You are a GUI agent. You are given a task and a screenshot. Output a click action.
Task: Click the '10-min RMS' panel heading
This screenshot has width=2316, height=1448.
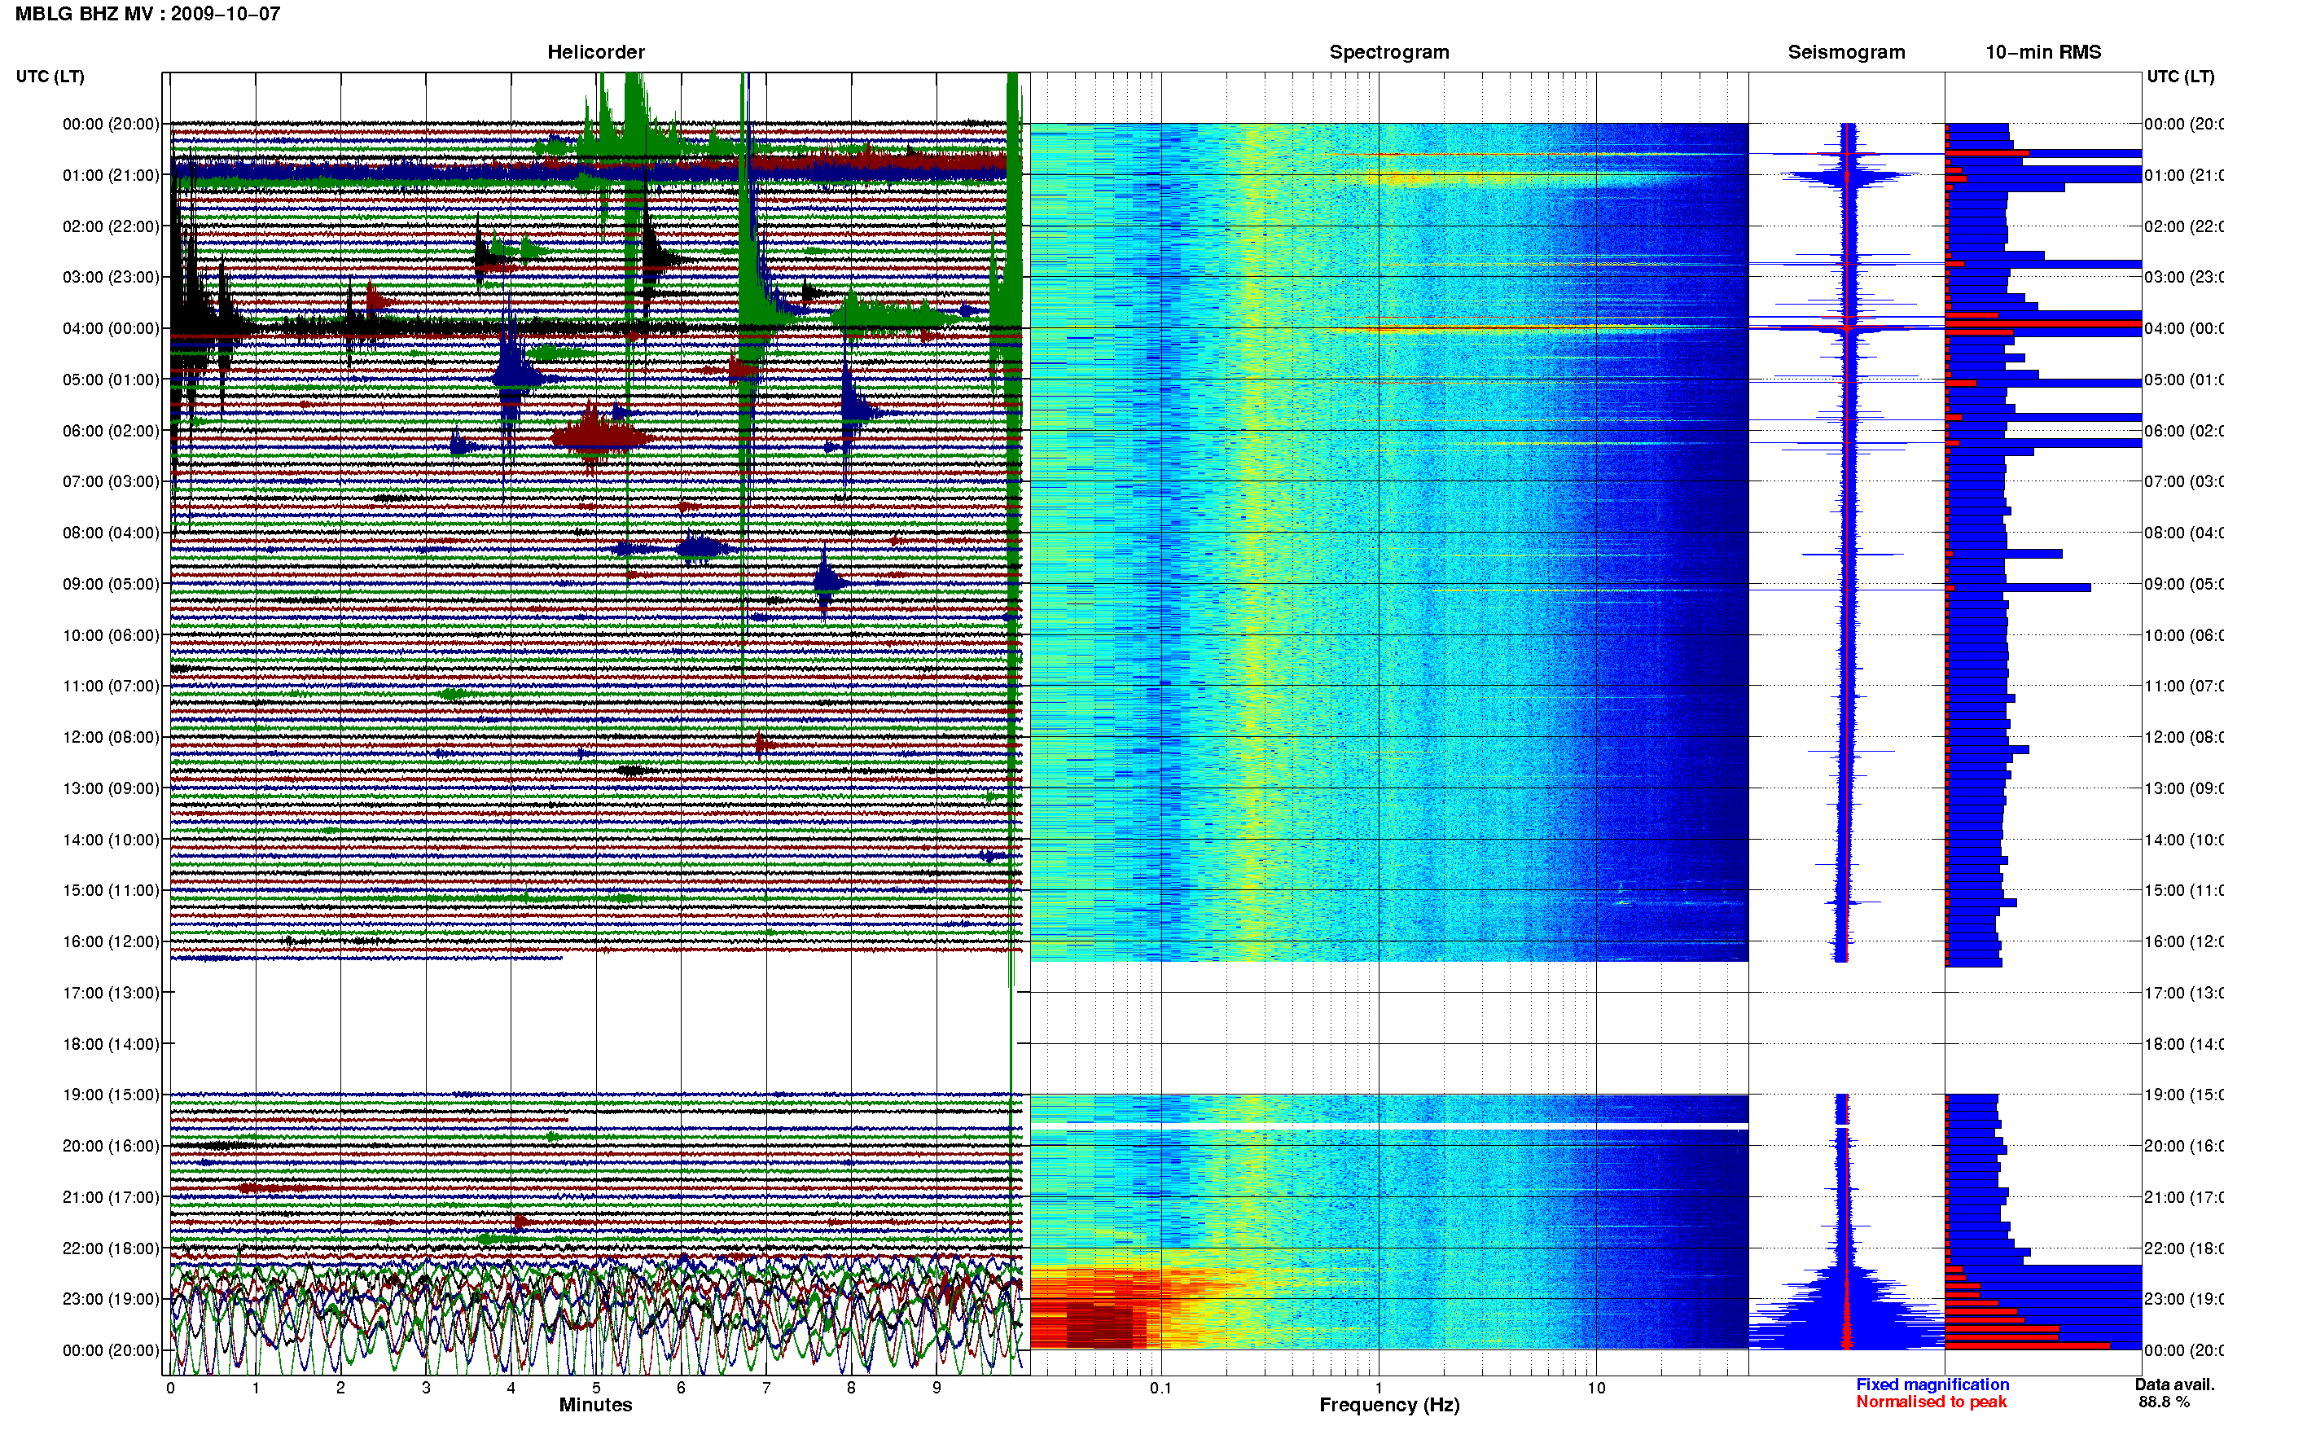2043,53
